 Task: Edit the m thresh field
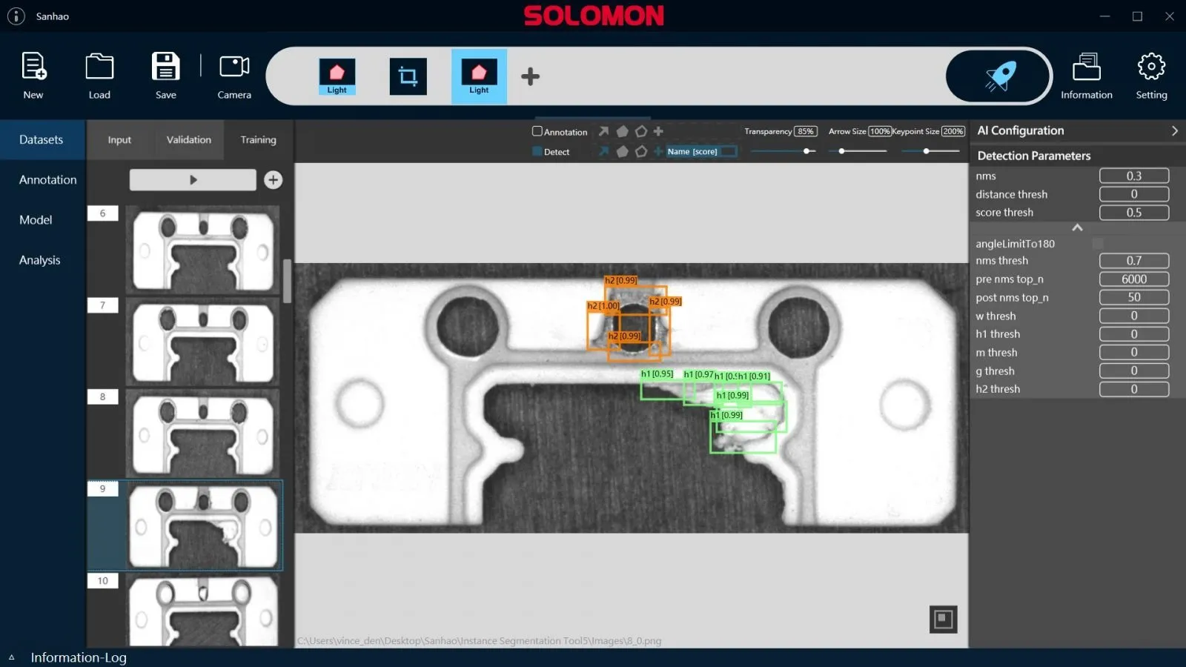(1134, 352)
